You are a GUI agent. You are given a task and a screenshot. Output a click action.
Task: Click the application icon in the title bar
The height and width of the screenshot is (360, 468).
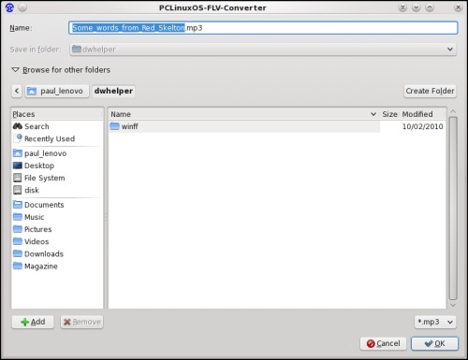click(9, 7)
